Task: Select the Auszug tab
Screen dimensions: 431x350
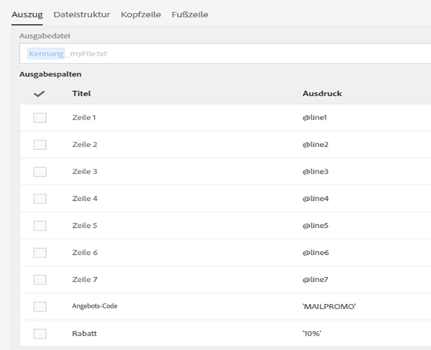Action: tap(27, 14)
